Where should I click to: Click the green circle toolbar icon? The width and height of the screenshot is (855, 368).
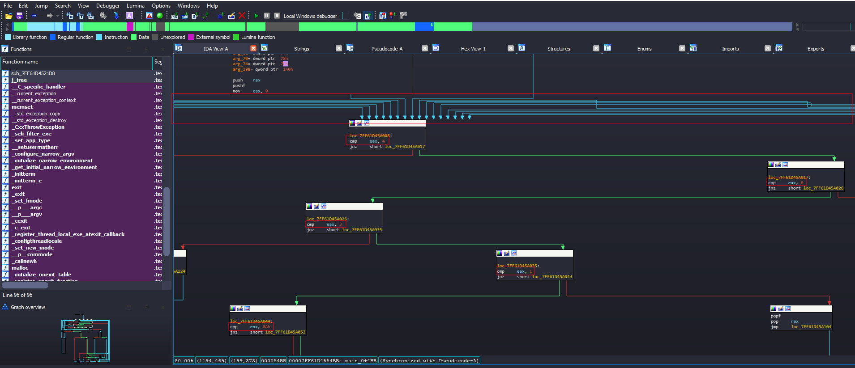(x=160, y=16)
